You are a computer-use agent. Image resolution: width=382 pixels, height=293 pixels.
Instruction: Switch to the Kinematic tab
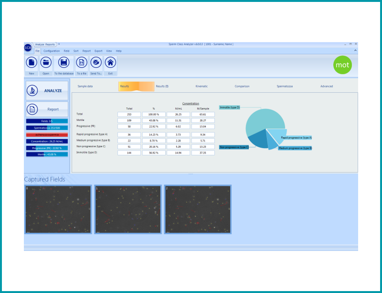click(202, 87)
